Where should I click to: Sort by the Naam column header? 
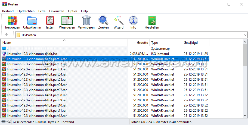(x=64, y=42)
